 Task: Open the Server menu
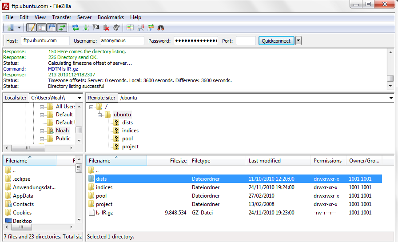pyautogui.click(x=84, y=17)
